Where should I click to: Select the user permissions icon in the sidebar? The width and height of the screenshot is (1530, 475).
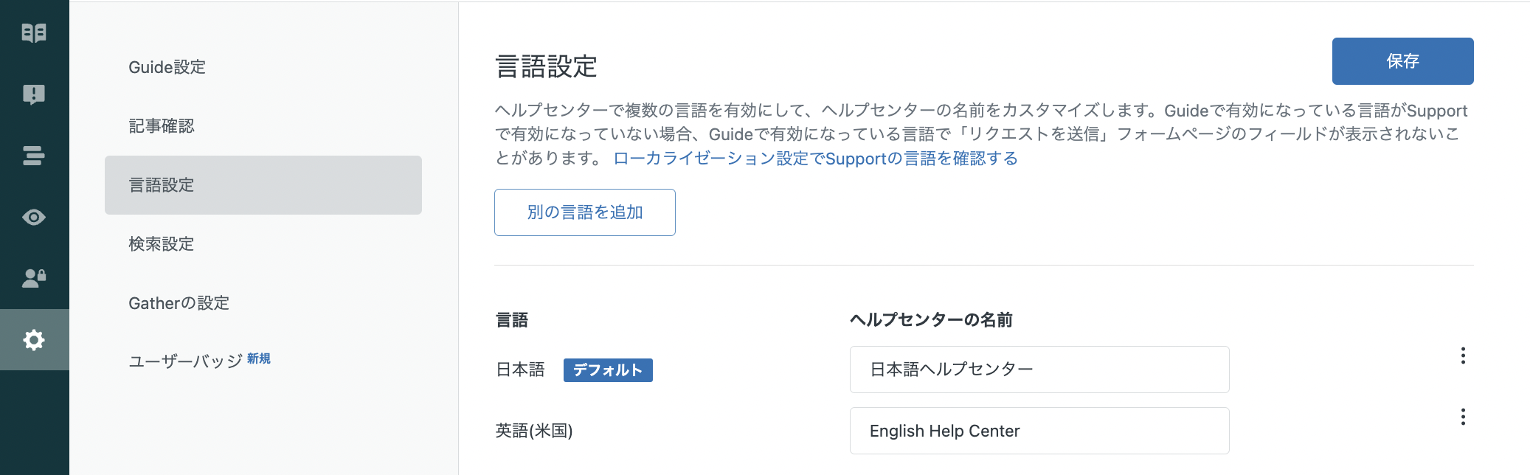point(35,279)
